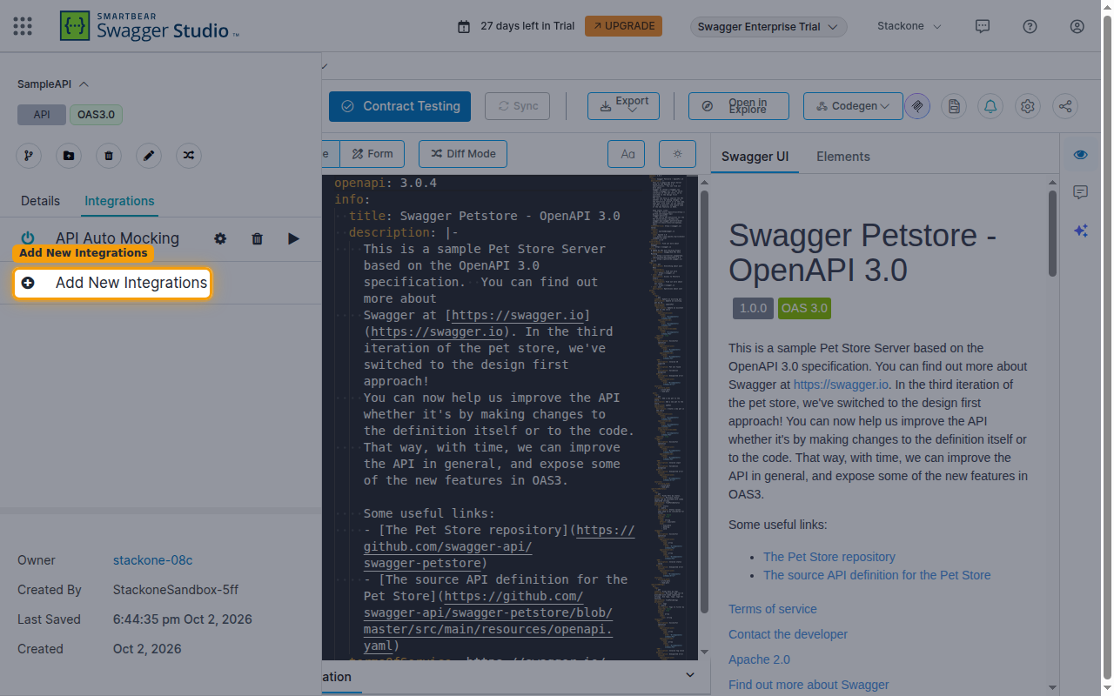This screenshot has height=696, width=1114.
Task: Toggle the editor light/dark theme sun button
Action: click(677, 154)
